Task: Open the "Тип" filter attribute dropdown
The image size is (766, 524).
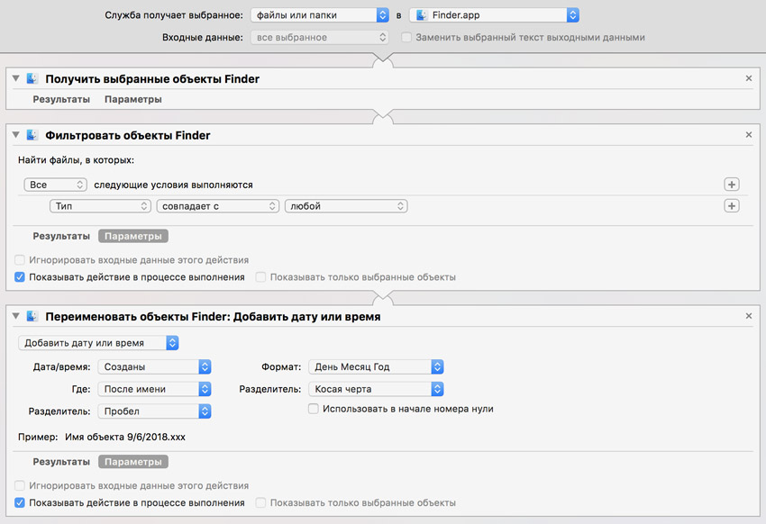Action: point(100,206)
